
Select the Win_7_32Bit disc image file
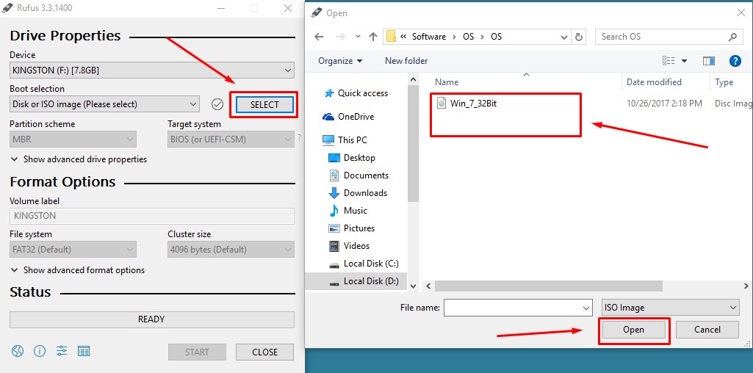(466, 103)
